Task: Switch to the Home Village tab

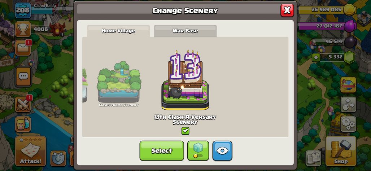Action: point(118,31)
